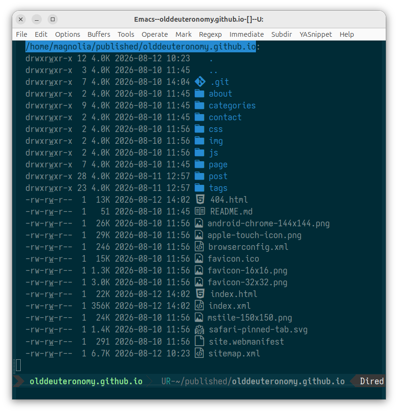Click image icon beside apple-touch-icon.png
This screenshot has height=413, width=398.
199,235
